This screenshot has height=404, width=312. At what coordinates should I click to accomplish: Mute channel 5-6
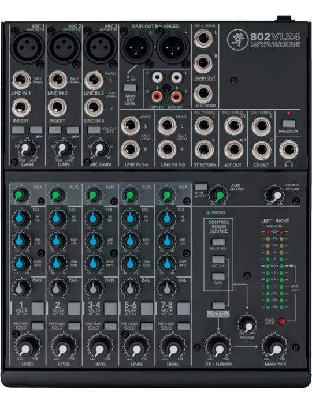(x=147, y=308)
